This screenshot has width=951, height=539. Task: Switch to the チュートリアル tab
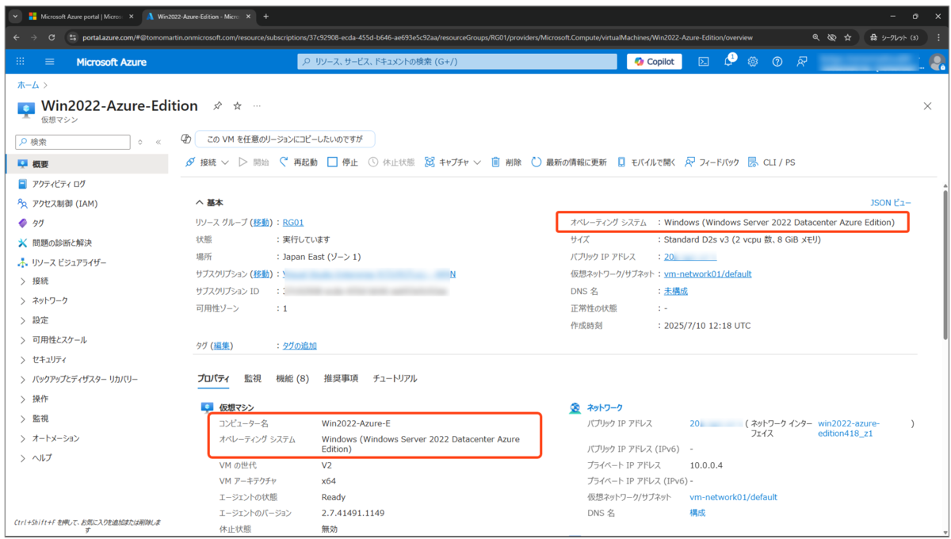[395, 379]
